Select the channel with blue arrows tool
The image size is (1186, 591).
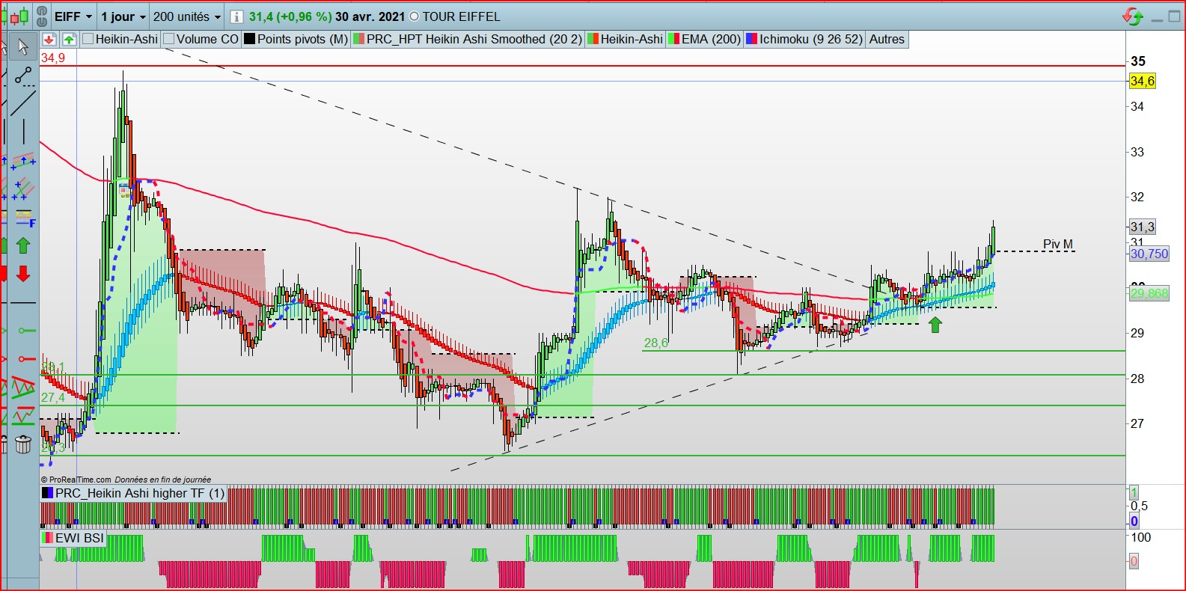point(23,161)
